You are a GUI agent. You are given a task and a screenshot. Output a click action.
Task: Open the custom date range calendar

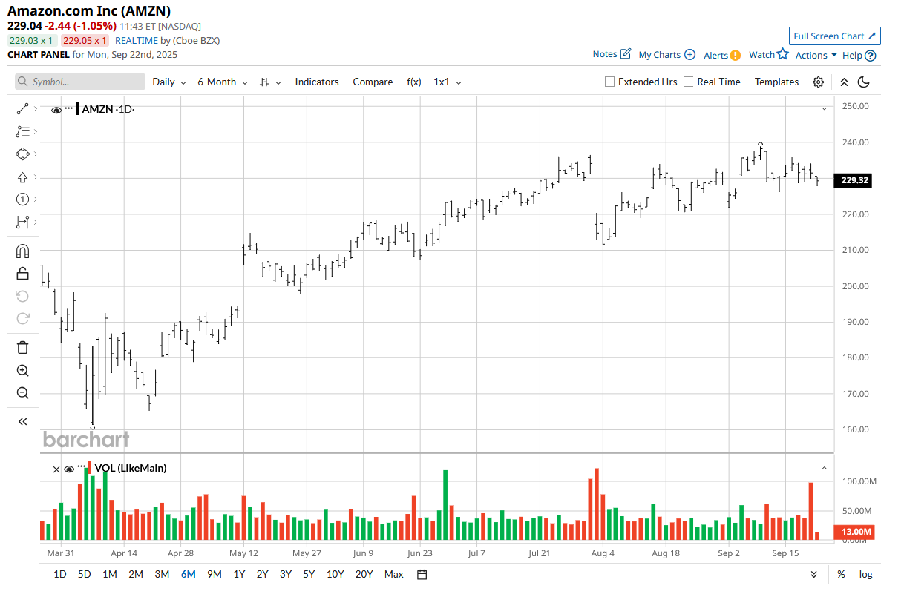point(422,575)
